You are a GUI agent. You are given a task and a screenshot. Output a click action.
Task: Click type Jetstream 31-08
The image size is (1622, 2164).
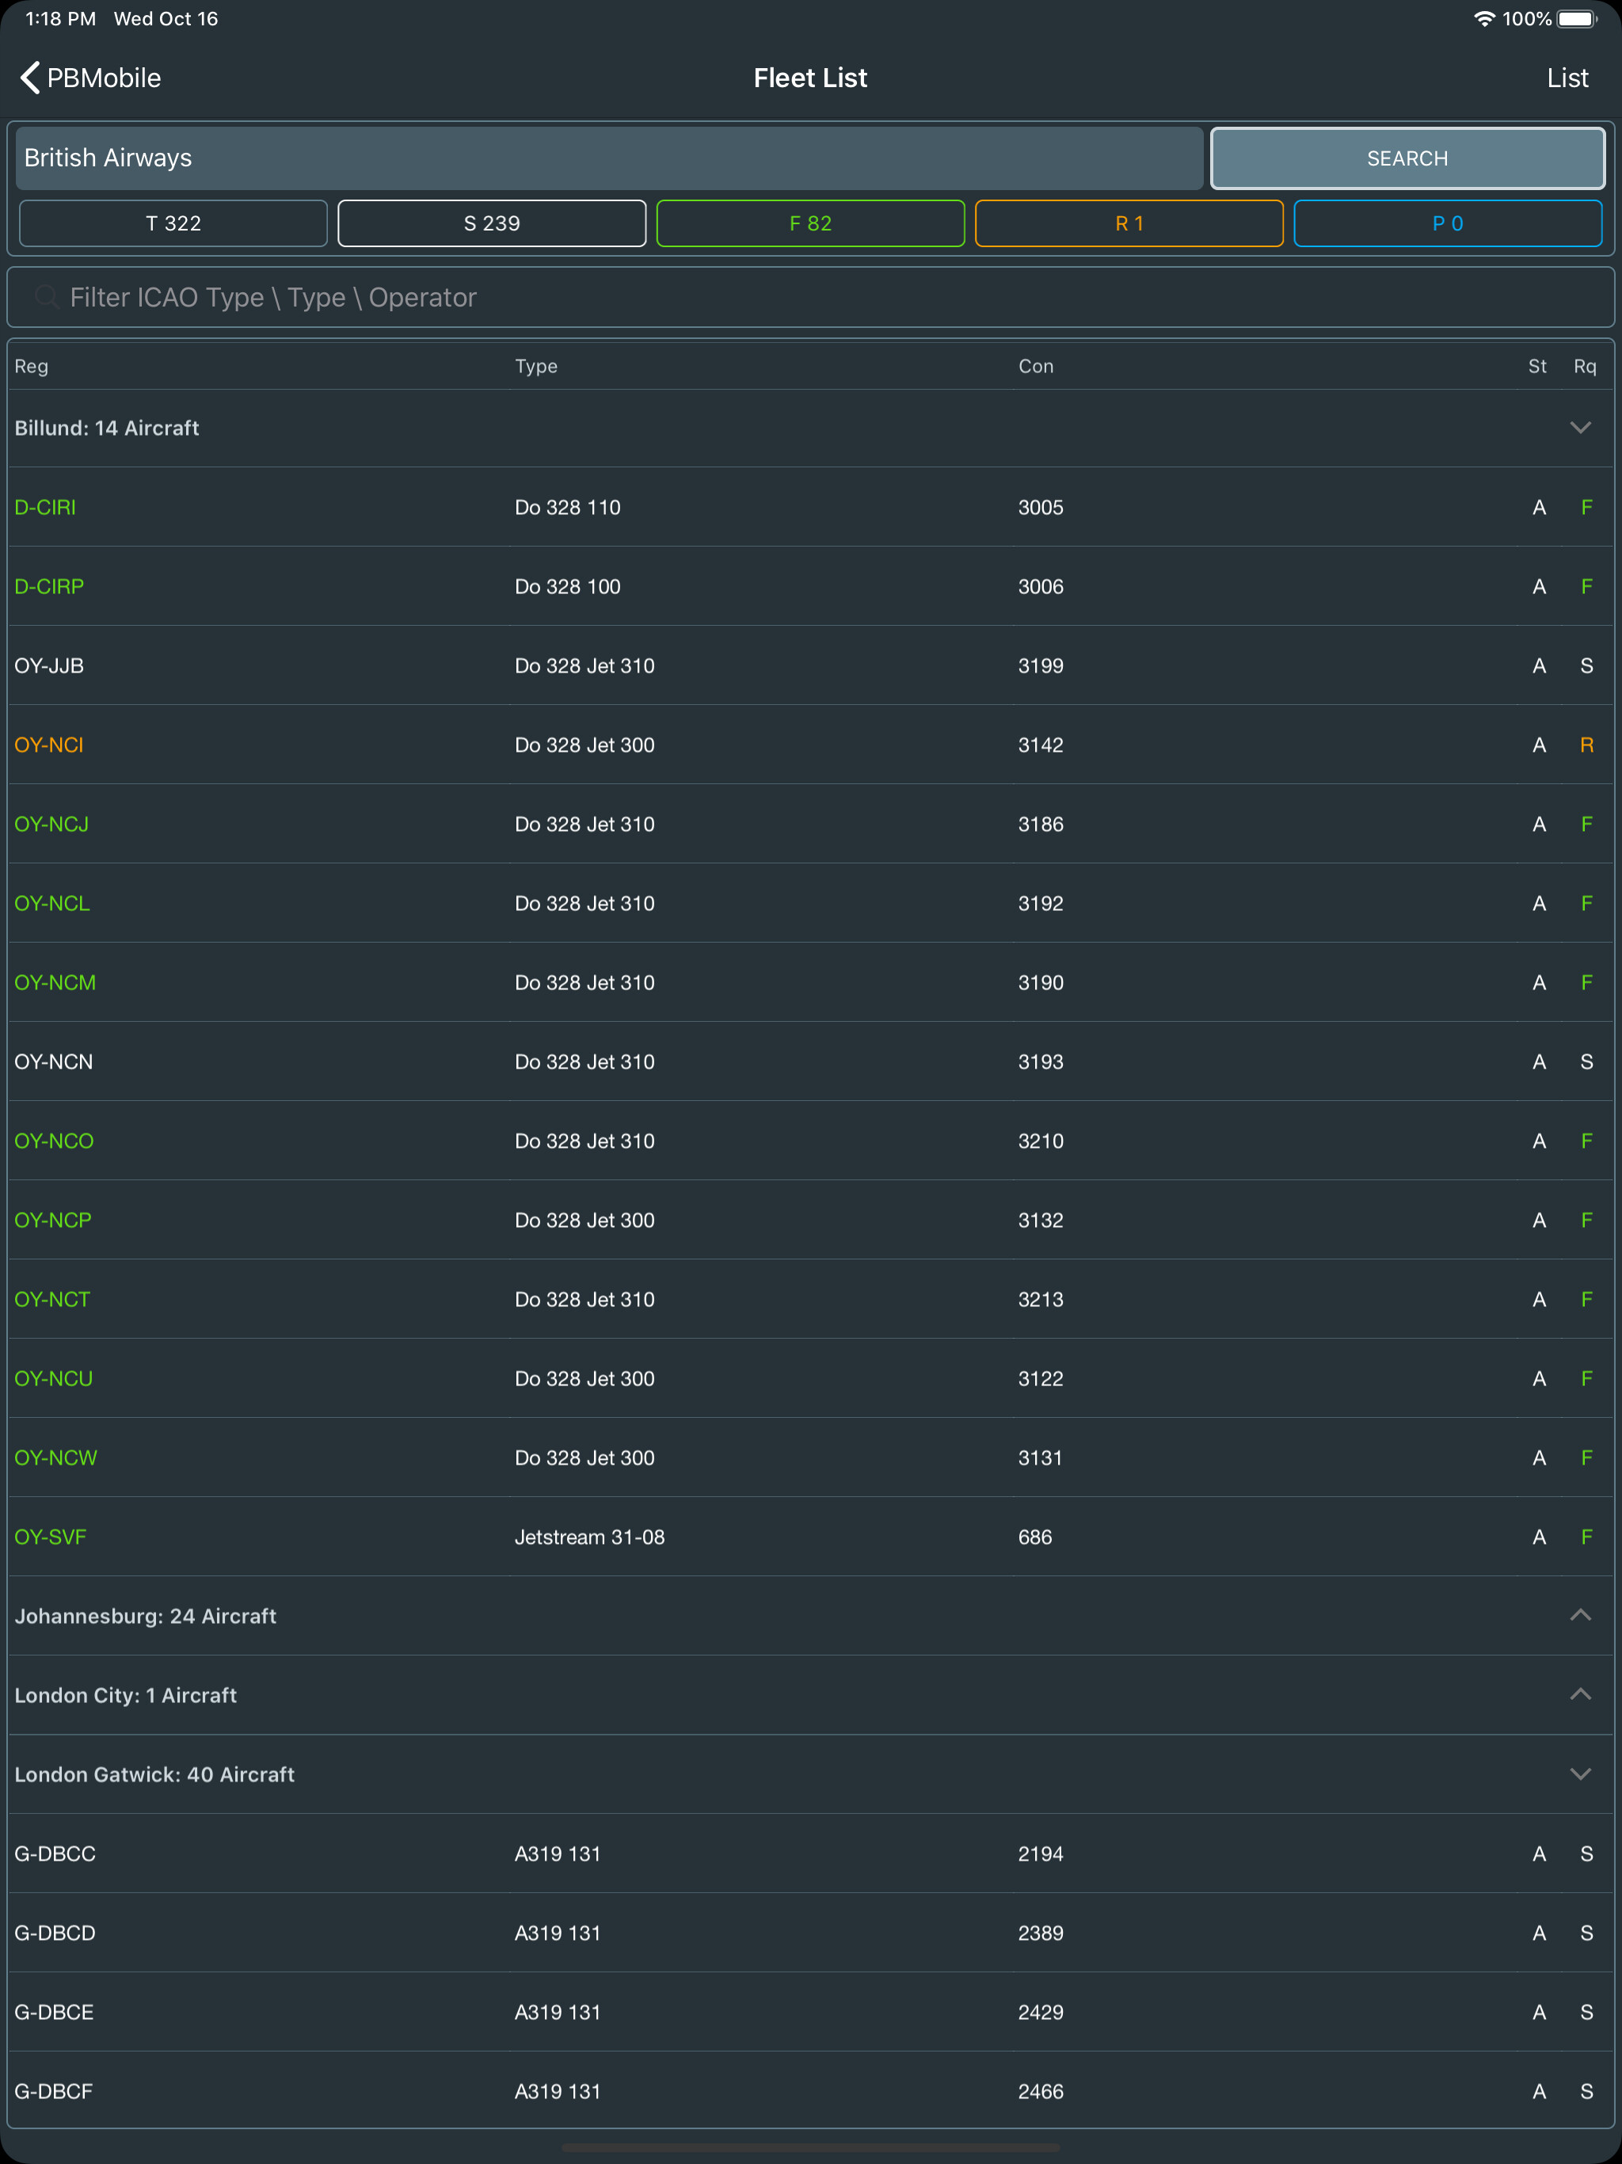click(590, 1538)
